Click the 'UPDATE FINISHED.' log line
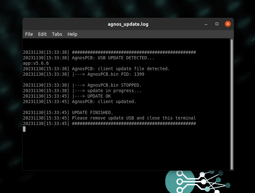255x193 pixels. pos(68,112)
